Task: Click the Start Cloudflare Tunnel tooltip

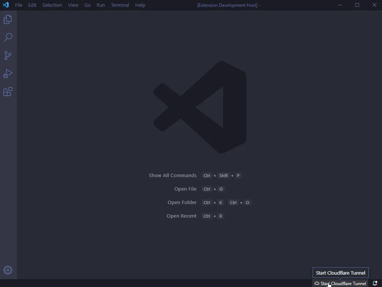Action: [340, 273]
